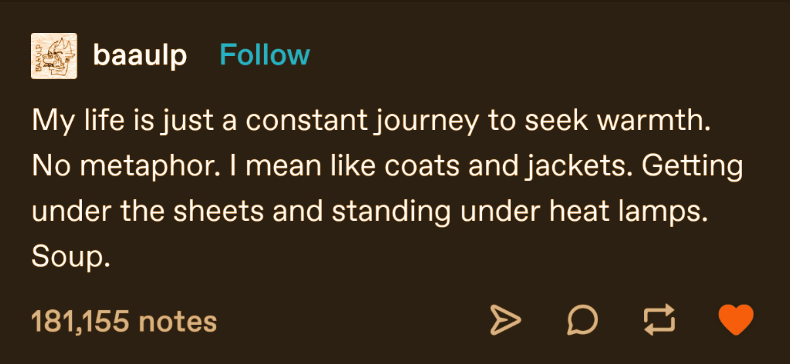Visit the baaulp blog via username
Screen dimensions: 790x364
(x=140, y=55)
